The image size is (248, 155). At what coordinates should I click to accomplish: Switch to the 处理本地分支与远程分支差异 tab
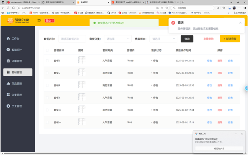pos(163,2)
